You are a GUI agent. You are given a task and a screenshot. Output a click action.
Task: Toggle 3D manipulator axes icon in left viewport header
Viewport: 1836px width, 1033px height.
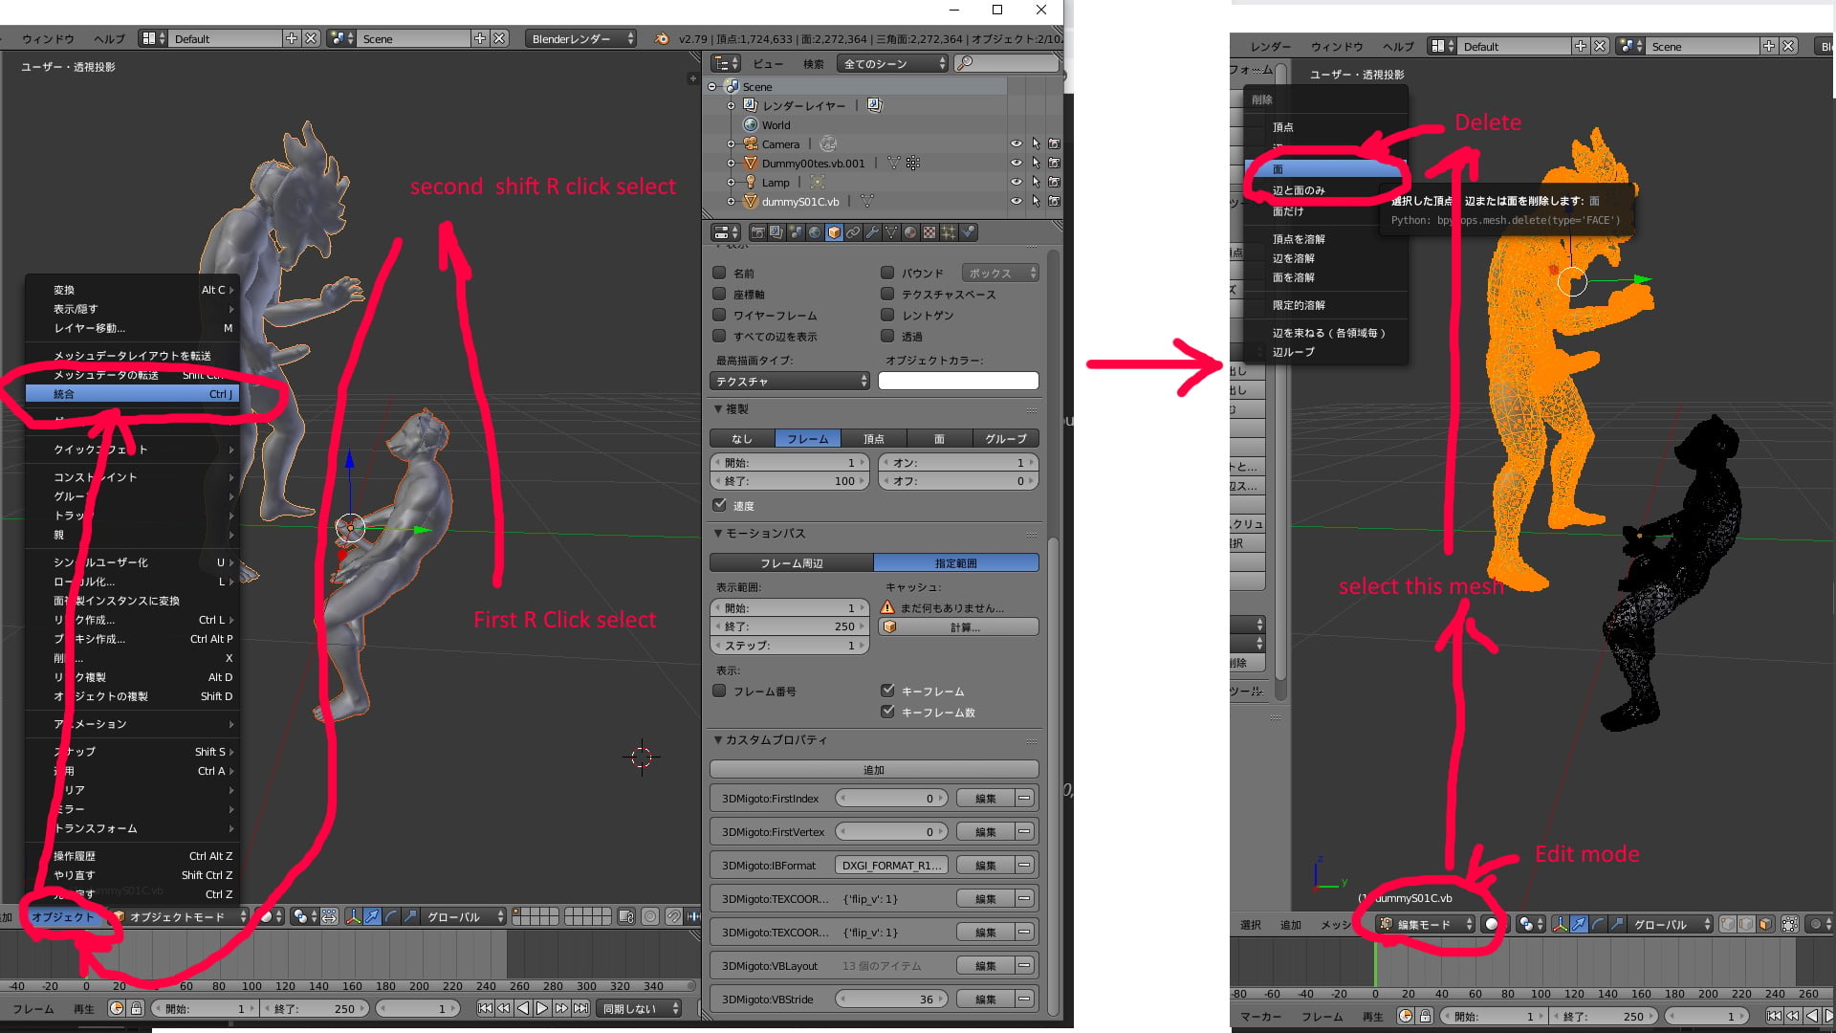[x=353, y=916]
